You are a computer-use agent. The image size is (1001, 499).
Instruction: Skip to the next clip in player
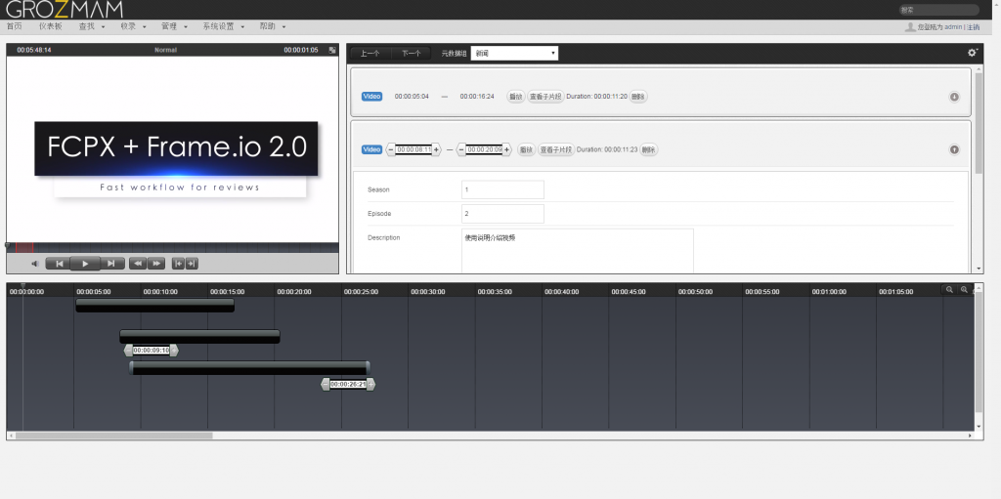(111, 264)
